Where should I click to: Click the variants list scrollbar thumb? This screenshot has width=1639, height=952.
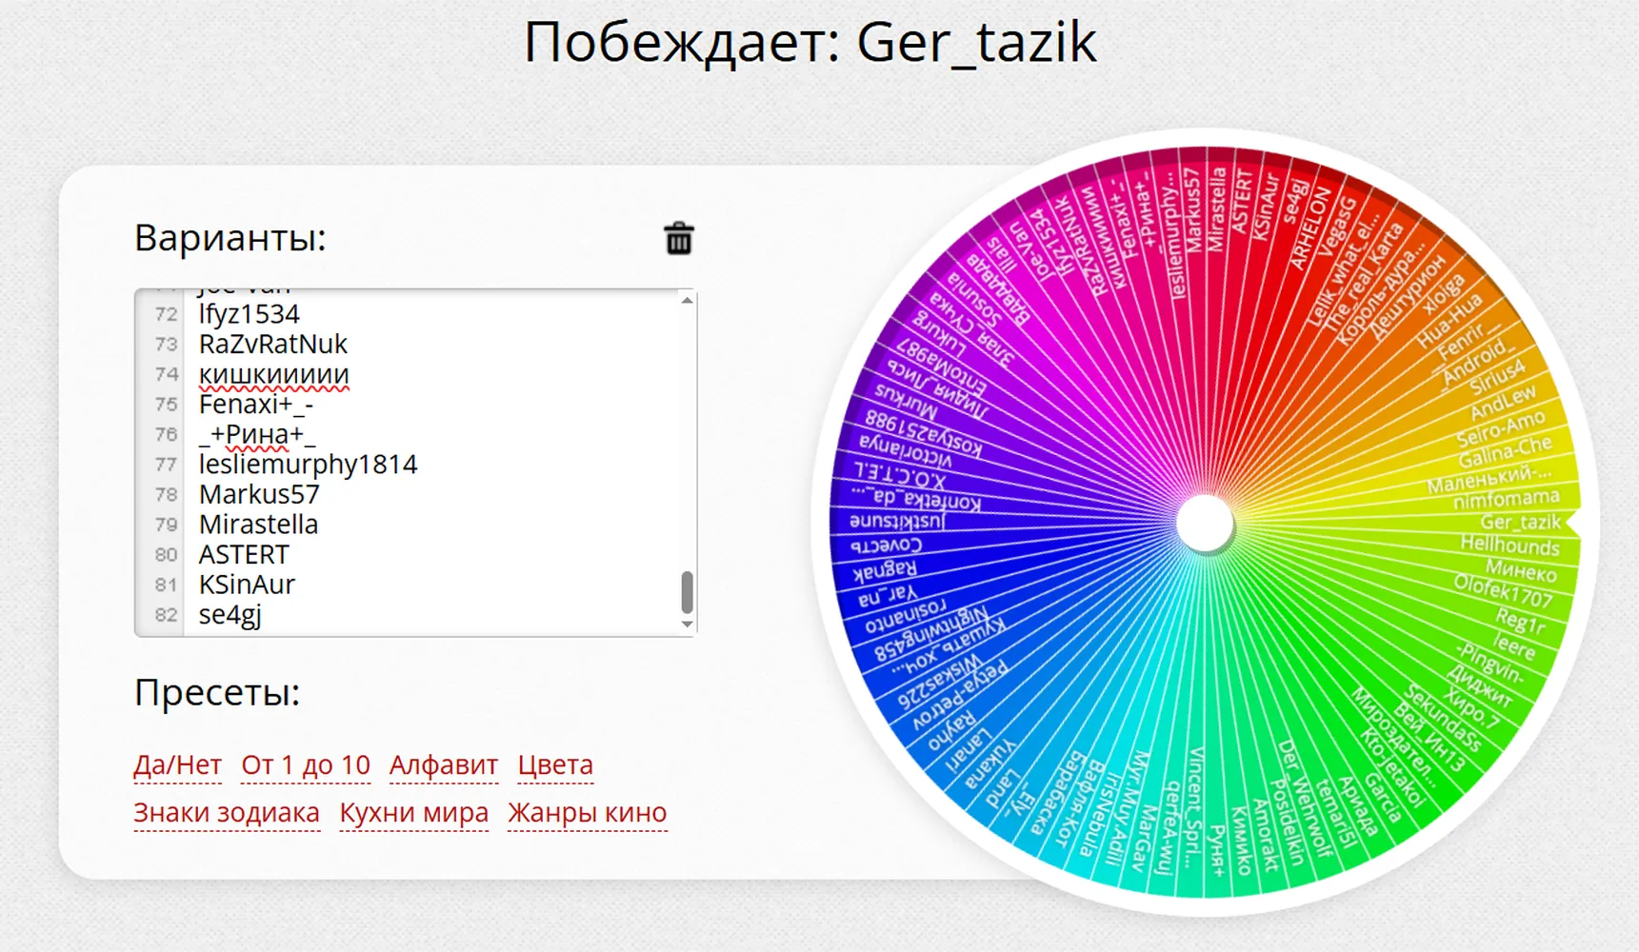click(x=687, y=592)
